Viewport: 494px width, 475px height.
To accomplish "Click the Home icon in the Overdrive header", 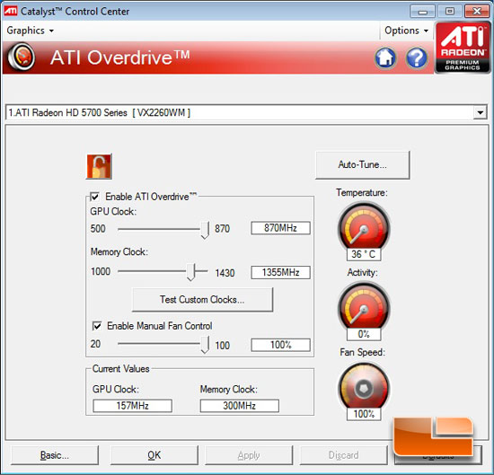I will coord(385,57).
